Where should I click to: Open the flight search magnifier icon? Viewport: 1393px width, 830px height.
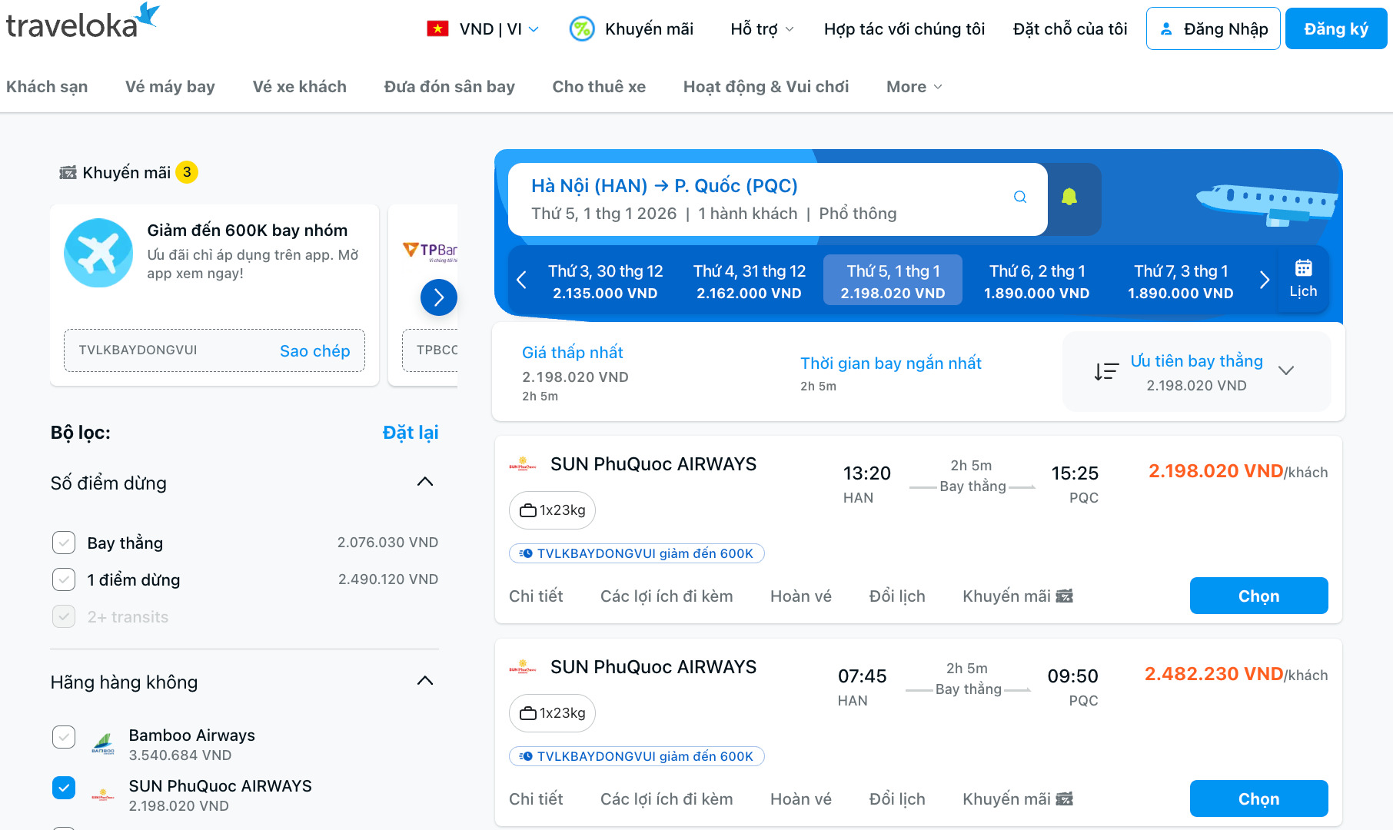pyautogui.click(x=1019, y=197)
